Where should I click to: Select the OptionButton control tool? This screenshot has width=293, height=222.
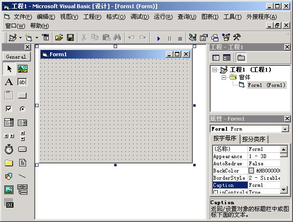[x=23, y=109]
